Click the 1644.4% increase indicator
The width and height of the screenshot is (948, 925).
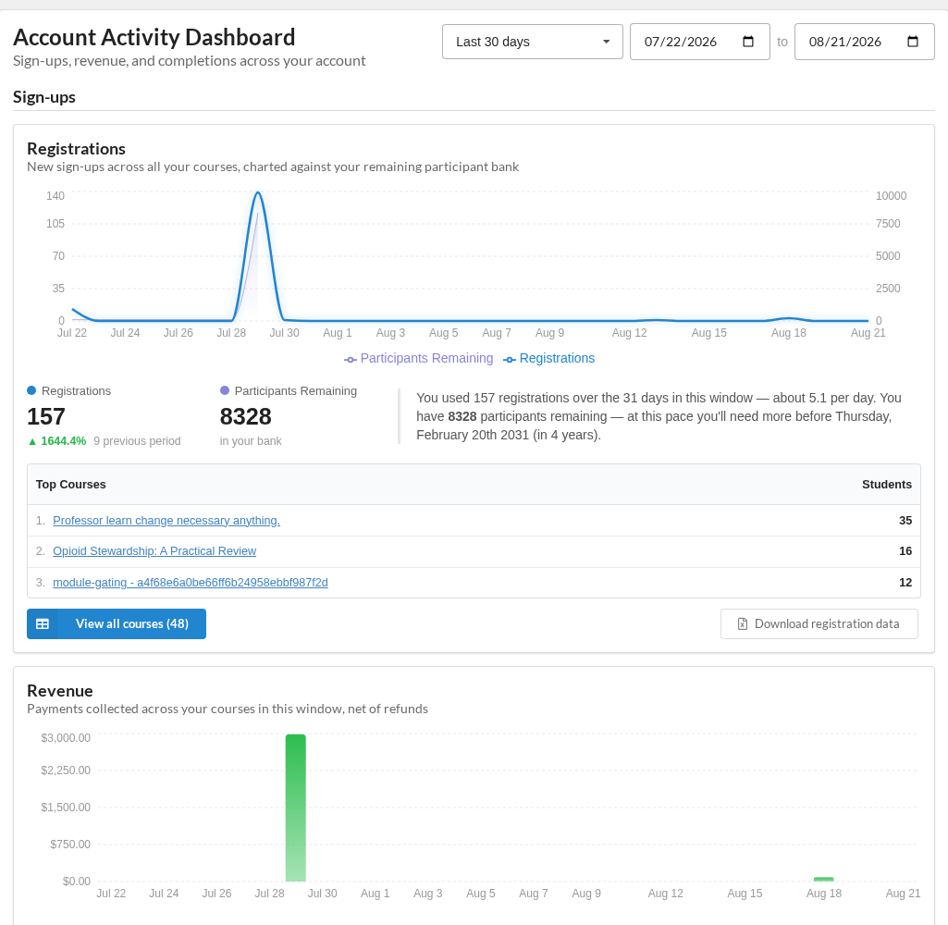(x=56, y=441)
